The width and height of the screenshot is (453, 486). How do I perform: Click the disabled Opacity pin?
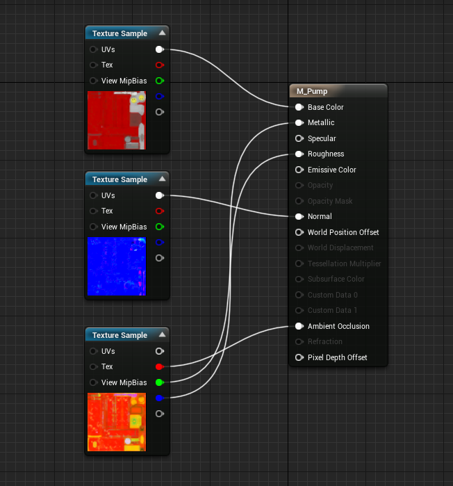tap(299, 186)
